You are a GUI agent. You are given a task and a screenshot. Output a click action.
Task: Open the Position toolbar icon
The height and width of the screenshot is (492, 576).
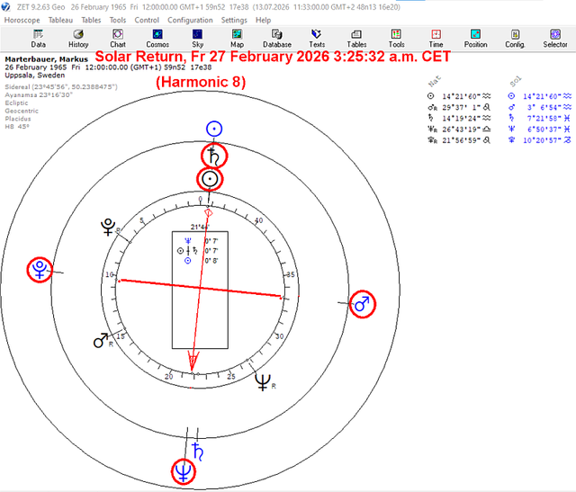click(476, 39)
